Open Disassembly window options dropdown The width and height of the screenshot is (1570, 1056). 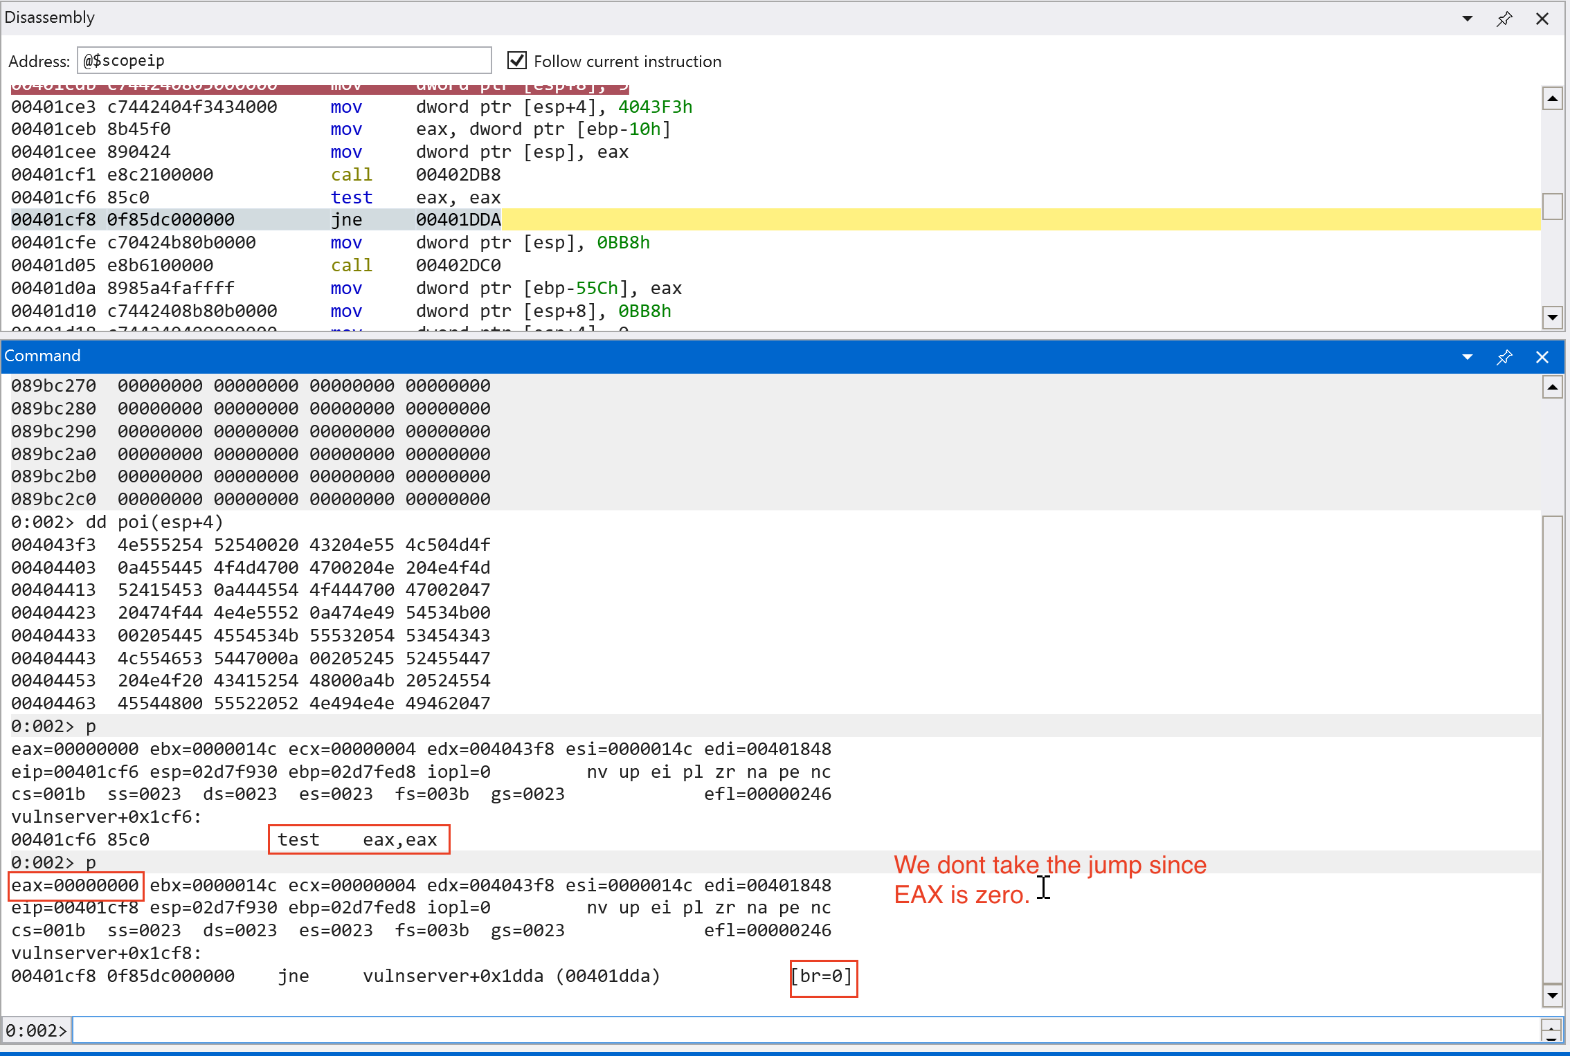tap(1467, 19)
